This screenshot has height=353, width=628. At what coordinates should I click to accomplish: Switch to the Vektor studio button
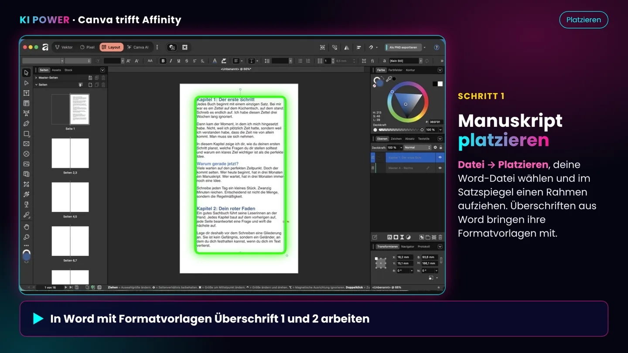point(64,48)
